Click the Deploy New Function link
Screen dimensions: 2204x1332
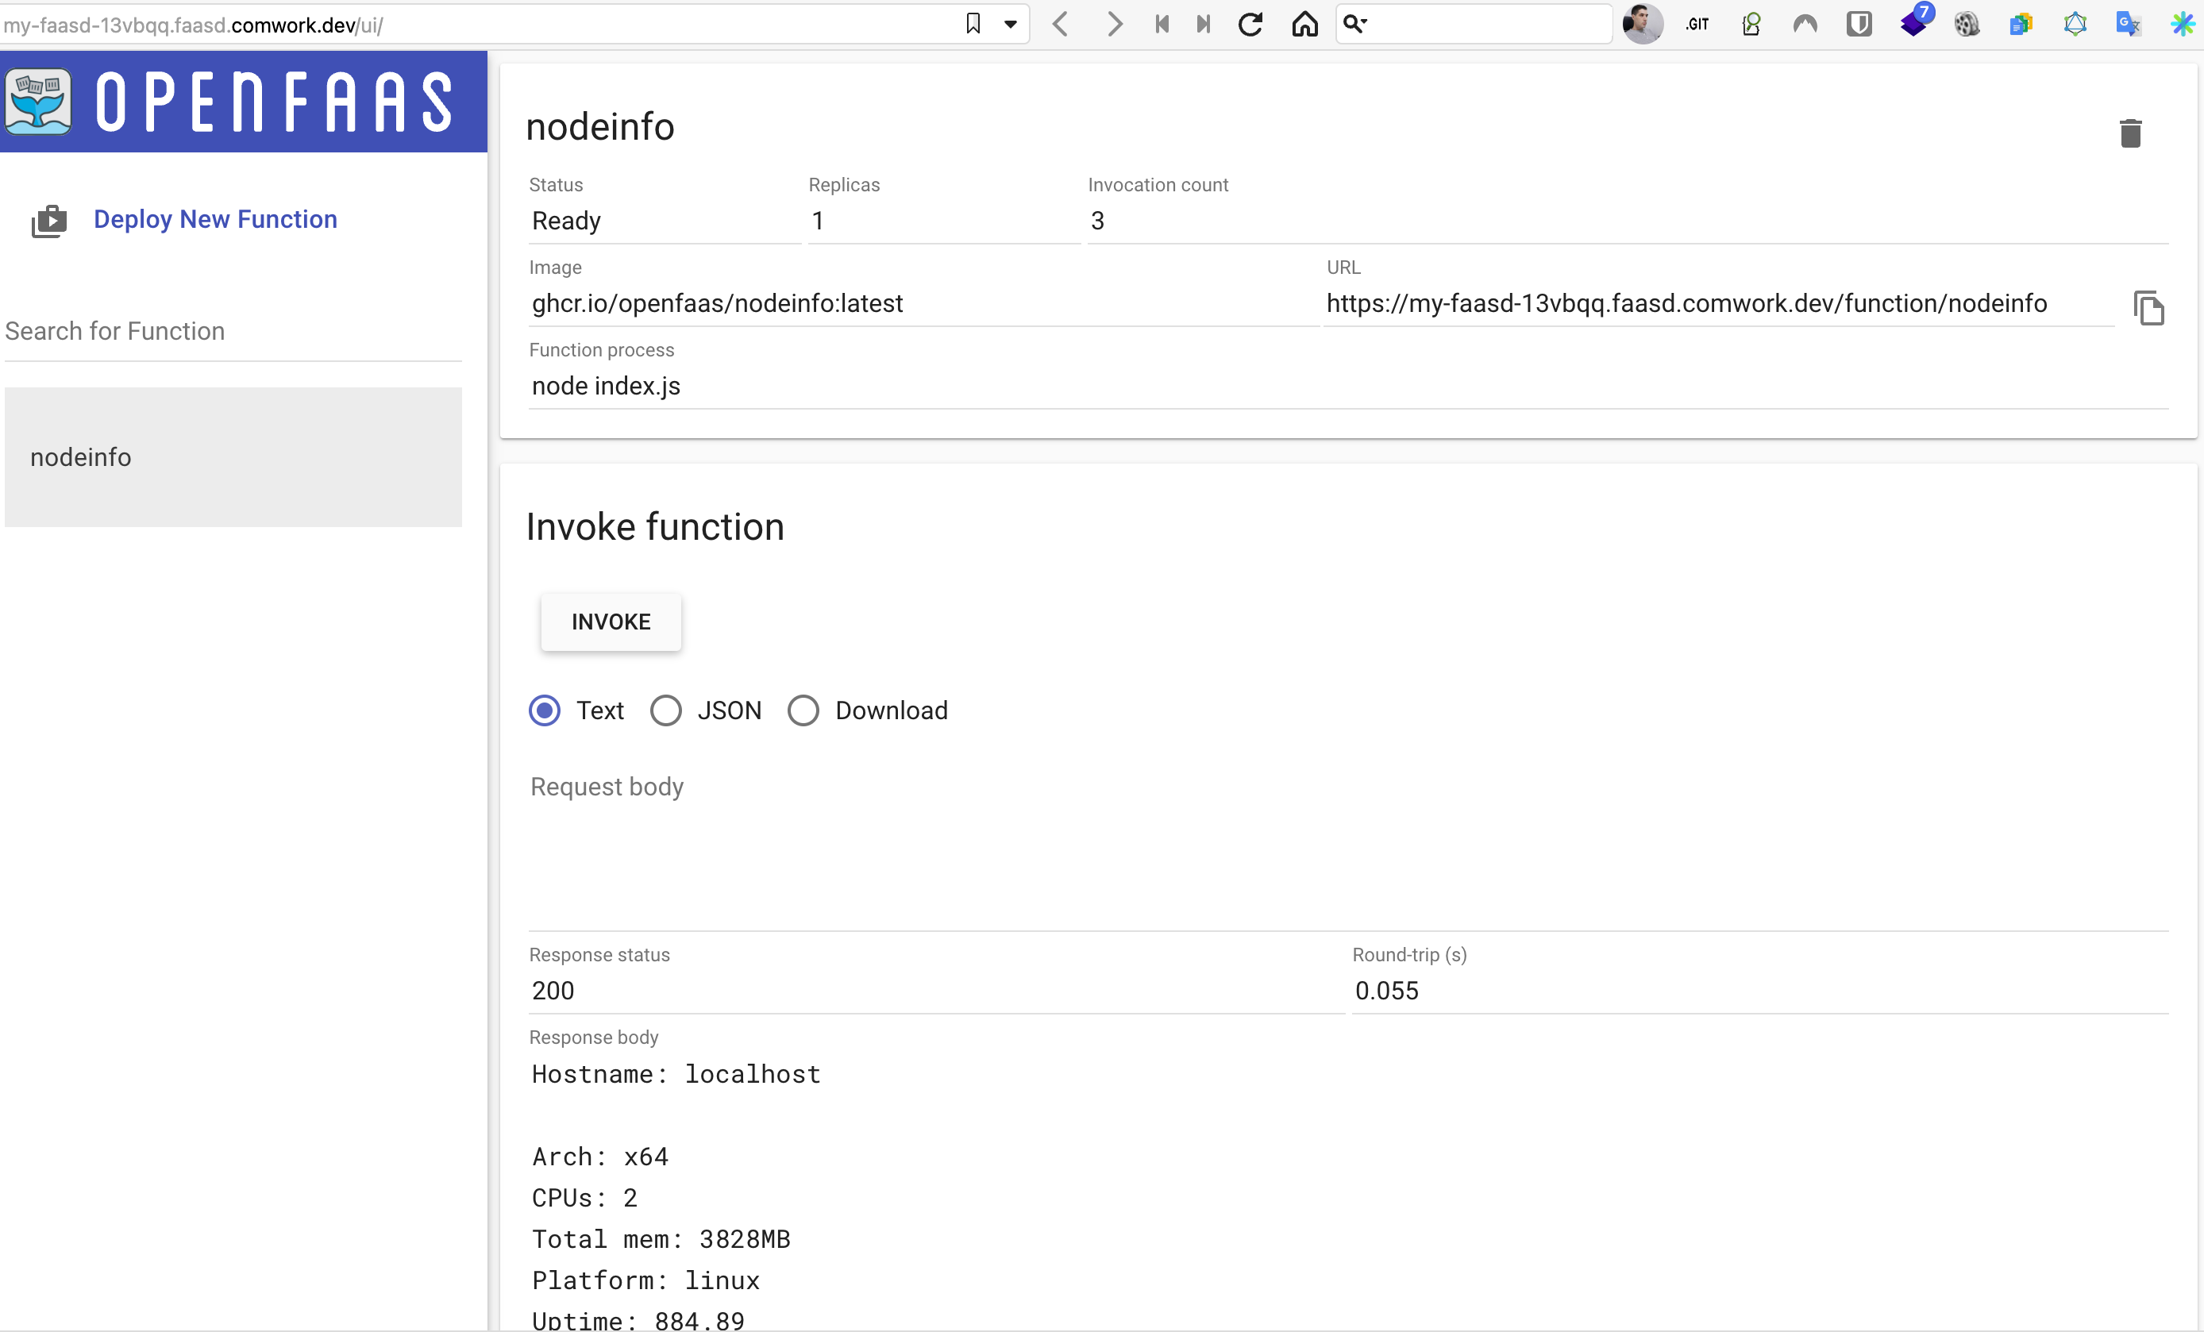point(218,219)
